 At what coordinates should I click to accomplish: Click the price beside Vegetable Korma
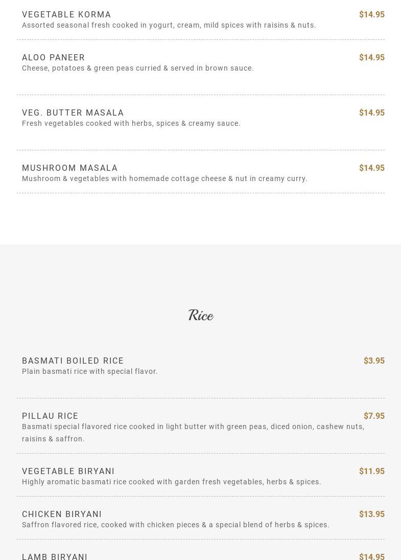371,14
